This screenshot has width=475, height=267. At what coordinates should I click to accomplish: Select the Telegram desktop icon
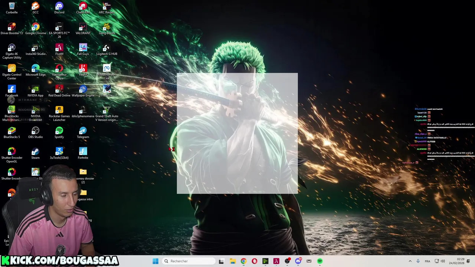tap(83, 133)
